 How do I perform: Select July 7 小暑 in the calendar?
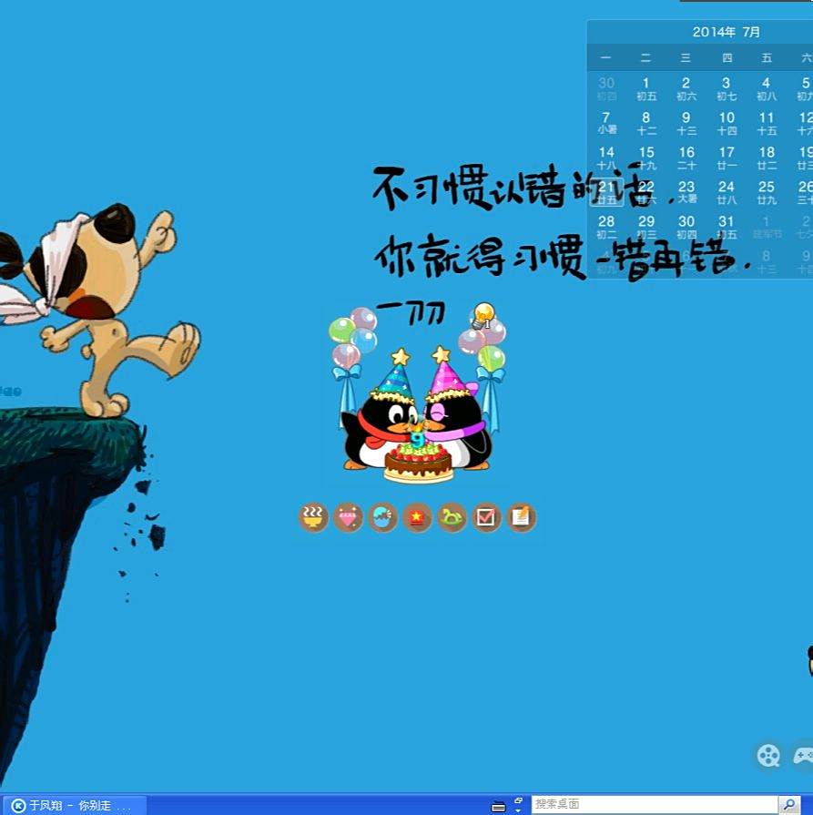pos(606,123)
